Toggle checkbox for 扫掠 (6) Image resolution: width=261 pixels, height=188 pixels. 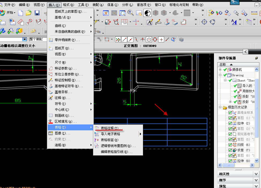tap(230, 145)
